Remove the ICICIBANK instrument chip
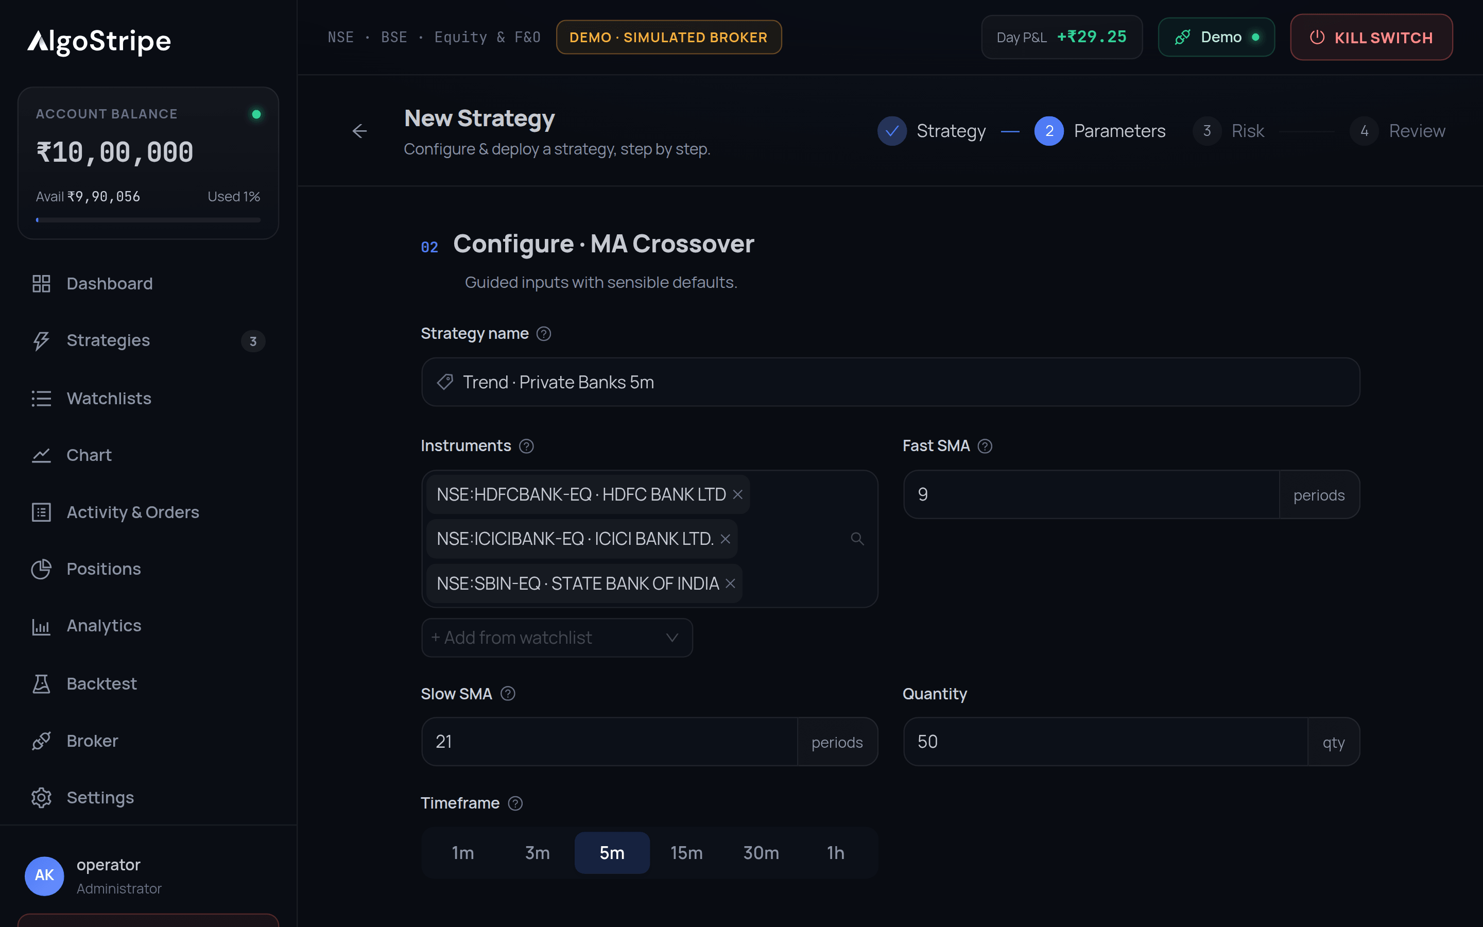This screenshot has width=1483, height=927. [726, 539]
